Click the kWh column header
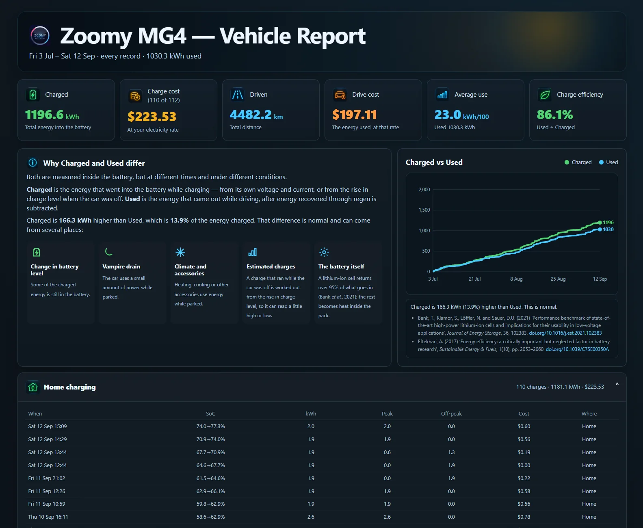This screenshot has width=643, height=528. point(311,413)
